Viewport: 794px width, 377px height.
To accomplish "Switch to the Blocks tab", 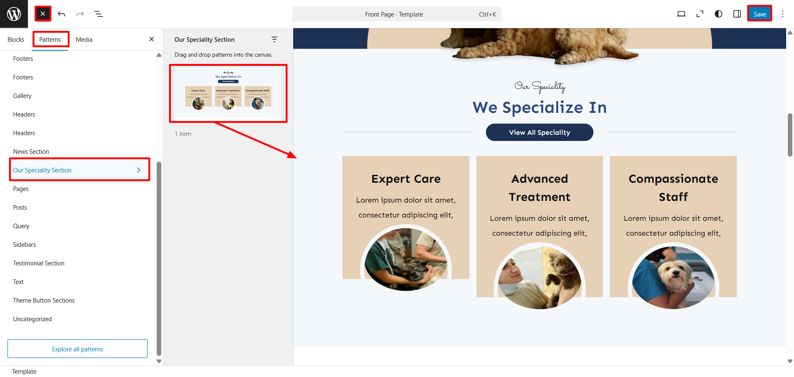I will [x=16, y=40].
